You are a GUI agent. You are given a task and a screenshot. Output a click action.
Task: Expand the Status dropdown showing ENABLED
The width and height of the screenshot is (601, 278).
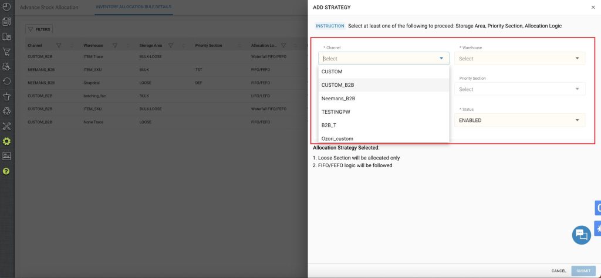519,120
